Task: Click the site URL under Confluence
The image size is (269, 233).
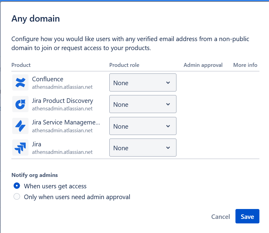Action: pyautogui.click(x=62, y=87)
